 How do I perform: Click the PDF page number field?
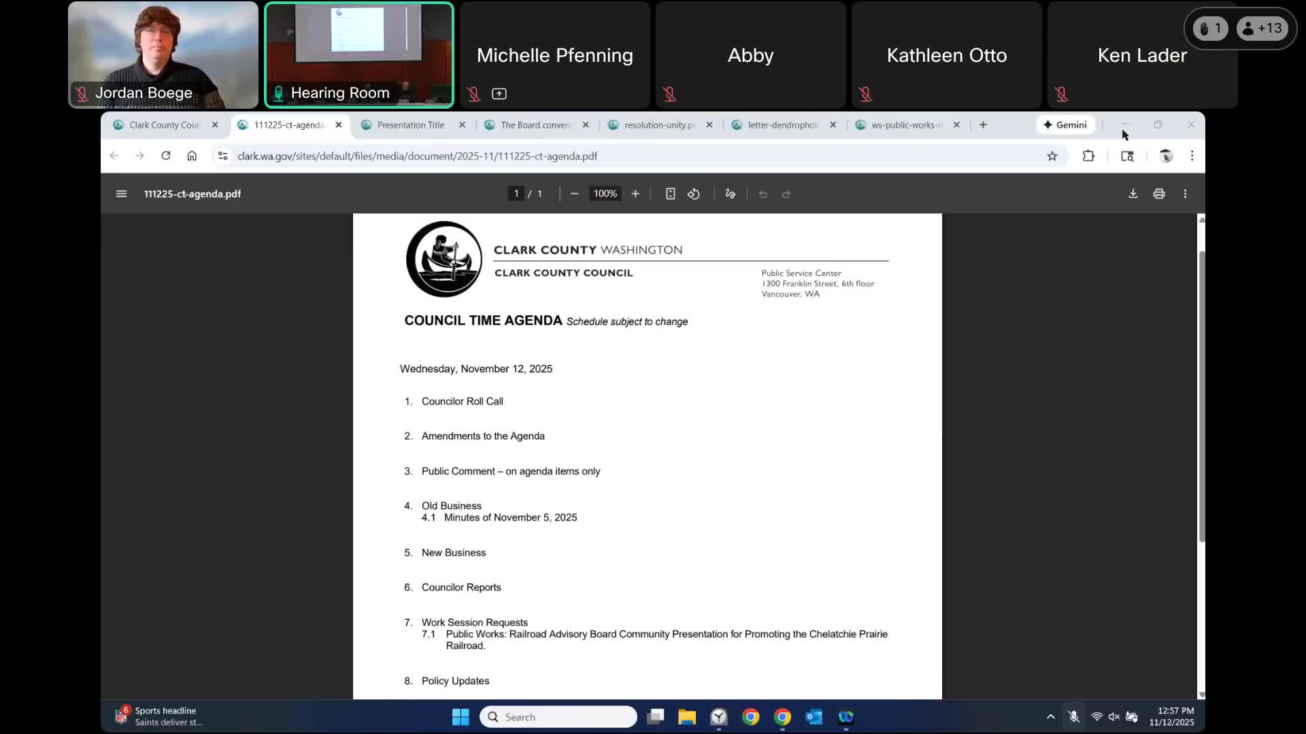pyautogui.click(x=516, y=194)
